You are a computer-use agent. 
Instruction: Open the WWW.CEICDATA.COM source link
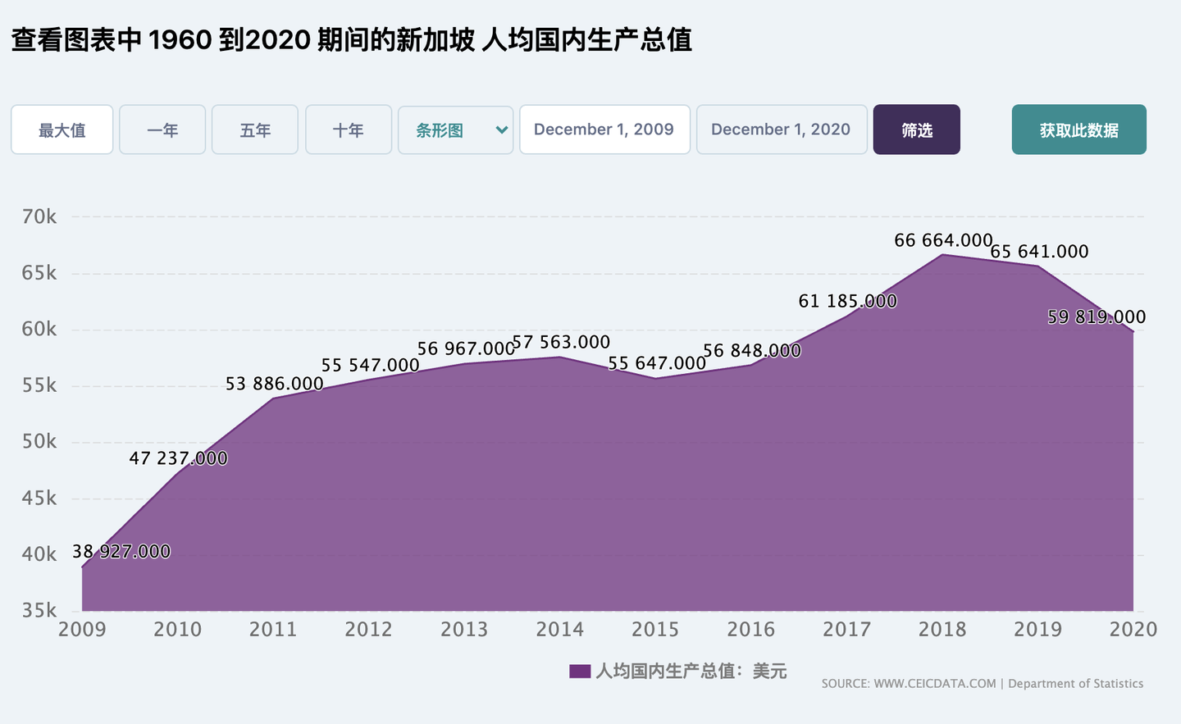pos(934,683)
